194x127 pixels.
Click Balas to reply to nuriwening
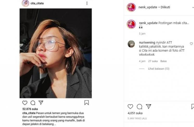click(x=164, y=61)
